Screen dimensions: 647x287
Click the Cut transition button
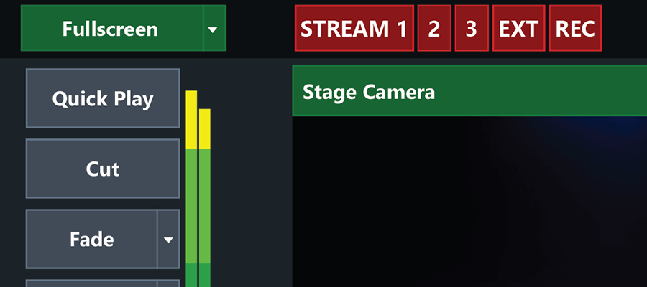[x=103, y=169]
